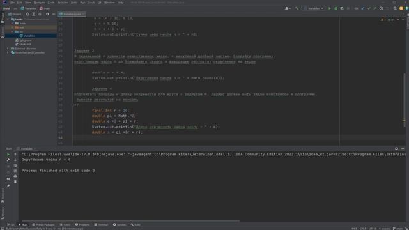
Task: Click 'Process finished with exit code 0' text
Action: 58,171
